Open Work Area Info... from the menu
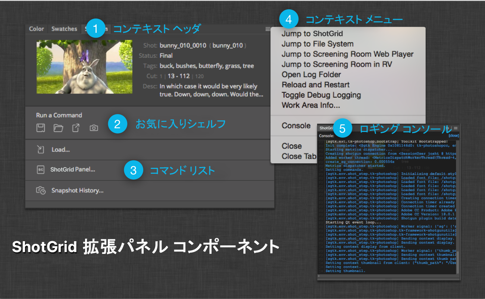Viewport: 485px width, 299px height. pyautogui.click(x=311, y=105)
